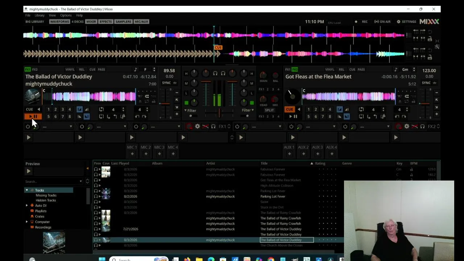464x261 pixels.
Task: Click the FX1 red mix knob
Action: point(189,126)
